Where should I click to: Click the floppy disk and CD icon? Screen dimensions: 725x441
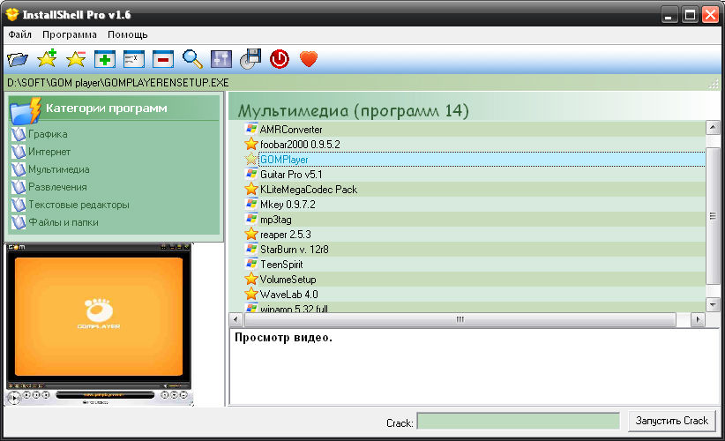250,59
